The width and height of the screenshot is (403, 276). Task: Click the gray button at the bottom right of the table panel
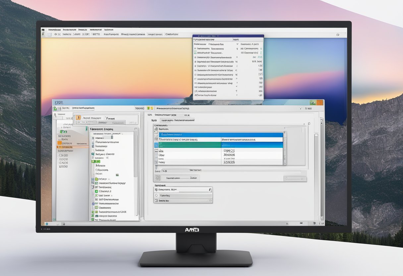coord(295,179)
